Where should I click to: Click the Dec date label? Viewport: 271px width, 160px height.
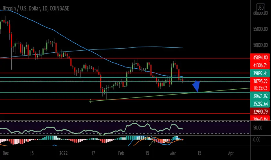pos(6,153)
